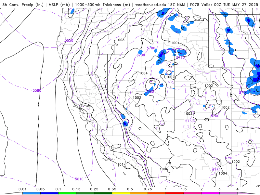Click the 'Valid: 00Z TUE MAY 27 2025' text
This screenshot has height=195, width=260.
click(229, 5)
